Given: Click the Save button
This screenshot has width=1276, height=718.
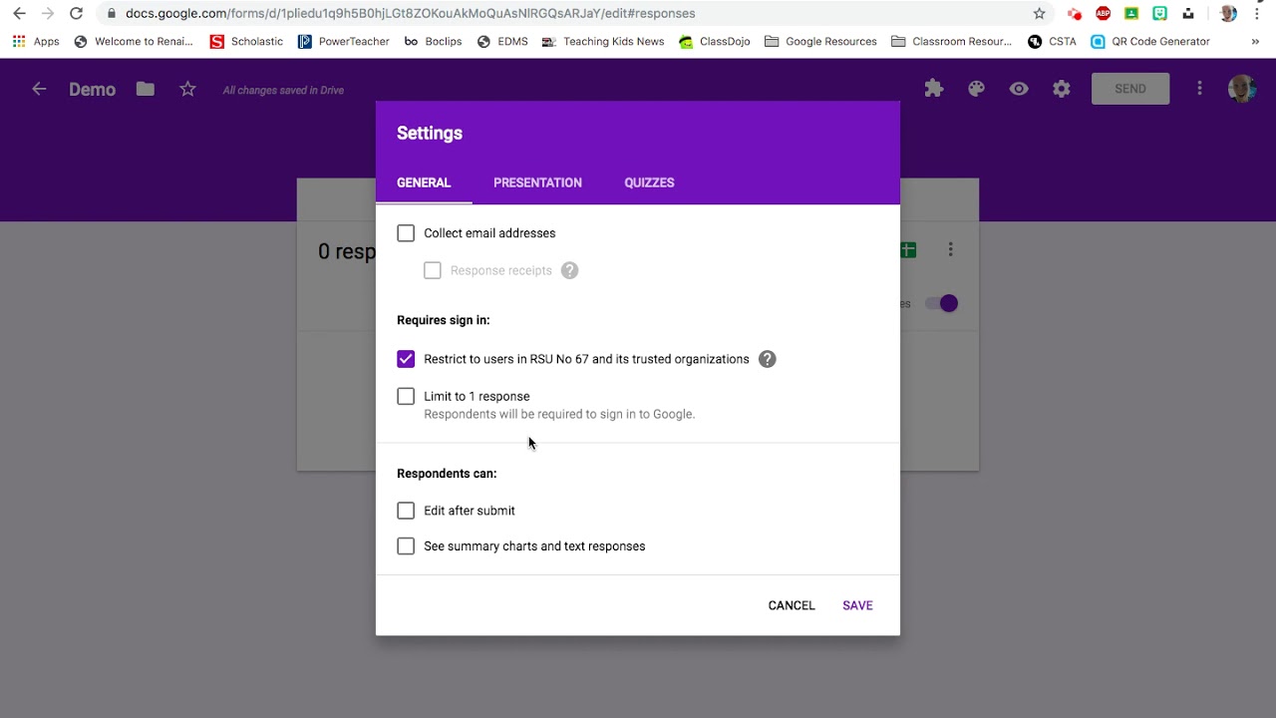Looking at the screenshot, I should pyautogui.click(x=857, y=605).
